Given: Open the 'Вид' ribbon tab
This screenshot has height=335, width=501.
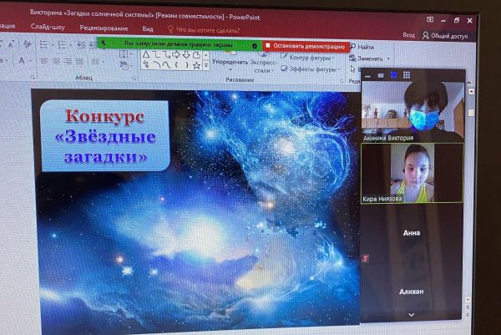Looking at the screenshot, I should tap(147, 28).
